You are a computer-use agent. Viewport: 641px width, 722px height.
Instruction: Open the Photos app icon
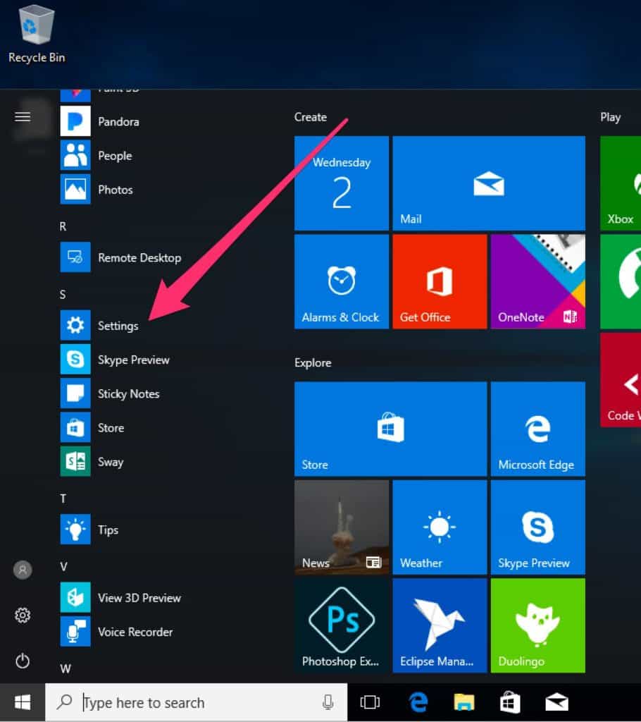click(75, 189)
